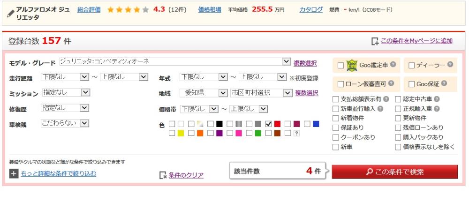Open the ミッション dropdown
This screenshot has width=469, height=210.
point(66,92)
